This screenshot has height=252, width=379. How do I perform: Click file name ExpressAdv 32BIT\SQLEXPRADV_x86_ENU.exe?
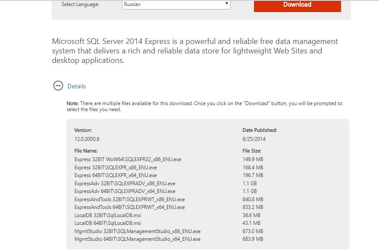(125, 184)
